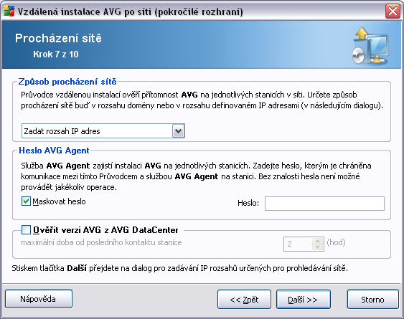Click the hours value field showing 2
The width and height of the screenshot is (404, 319).
pos(298,244)
